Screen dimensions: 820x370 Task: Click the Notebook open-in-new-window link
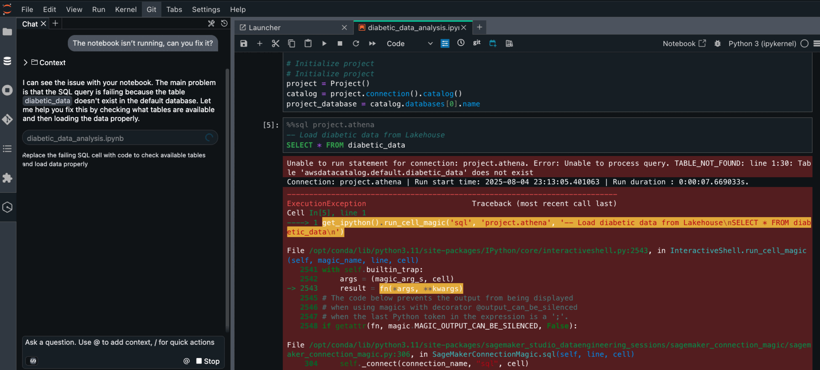tap(684, 43)
